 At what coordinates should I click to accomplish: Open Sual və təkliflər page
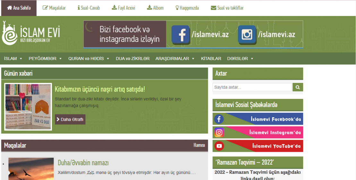pos(227,8)
